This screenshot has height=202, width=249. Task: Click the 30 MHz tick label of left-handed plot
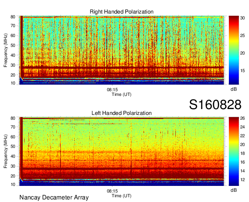pos(13,166)
